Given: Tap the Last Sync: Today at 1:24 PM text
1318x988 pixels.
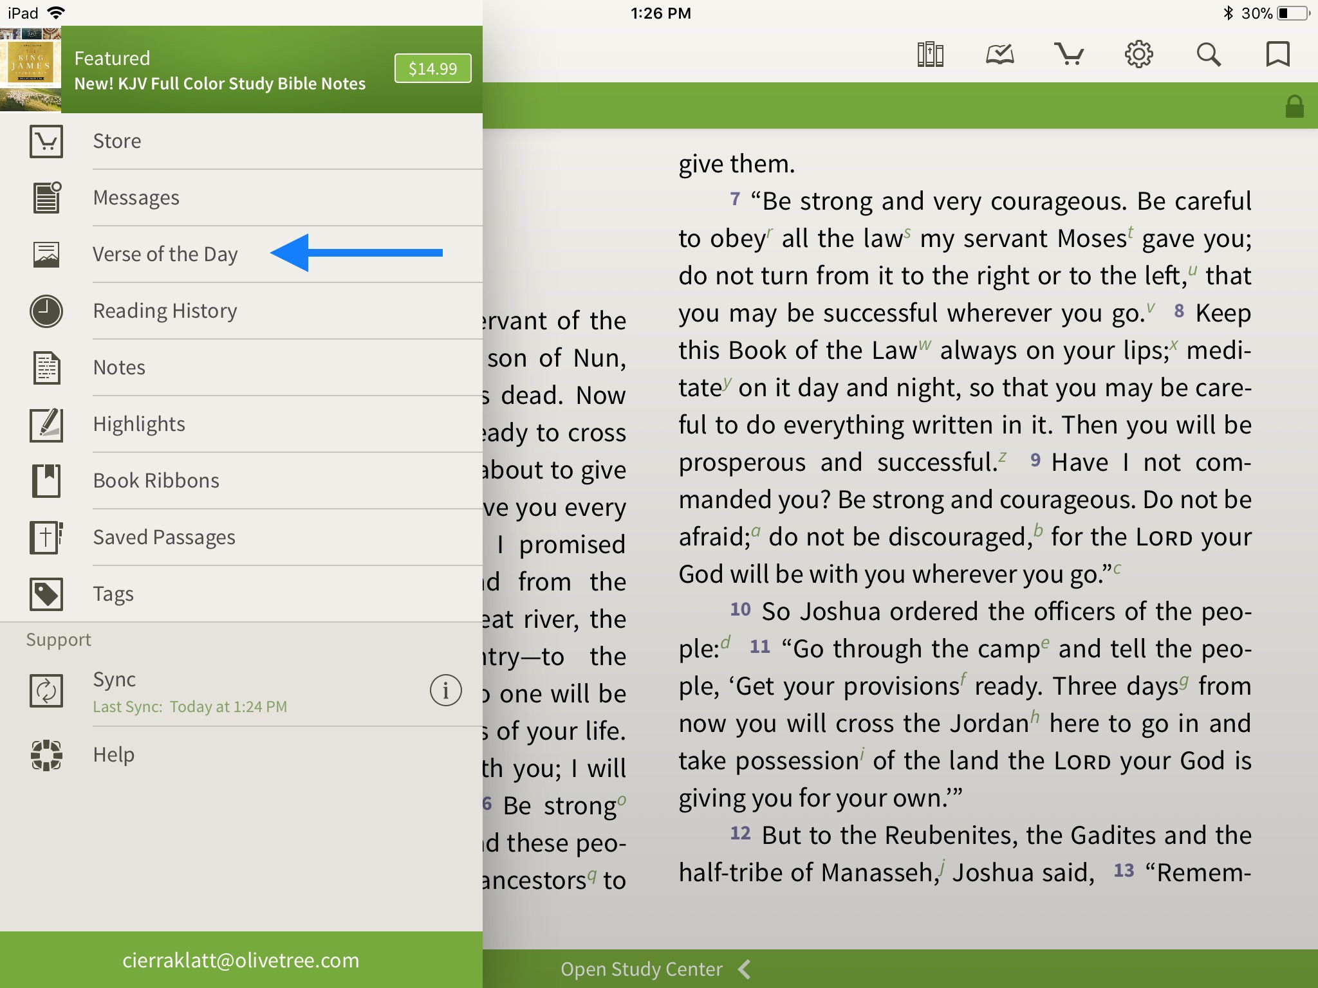Looking at the screenshot, I should 190,706.
